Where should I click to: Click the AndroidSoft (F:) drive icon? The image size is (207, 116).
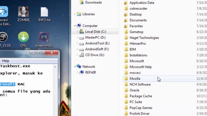click(x=82, y=50)
